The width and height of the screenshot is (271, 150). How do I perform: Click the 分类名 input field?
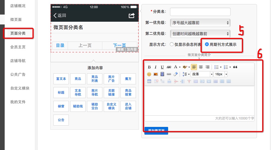[x=200, y=12]
